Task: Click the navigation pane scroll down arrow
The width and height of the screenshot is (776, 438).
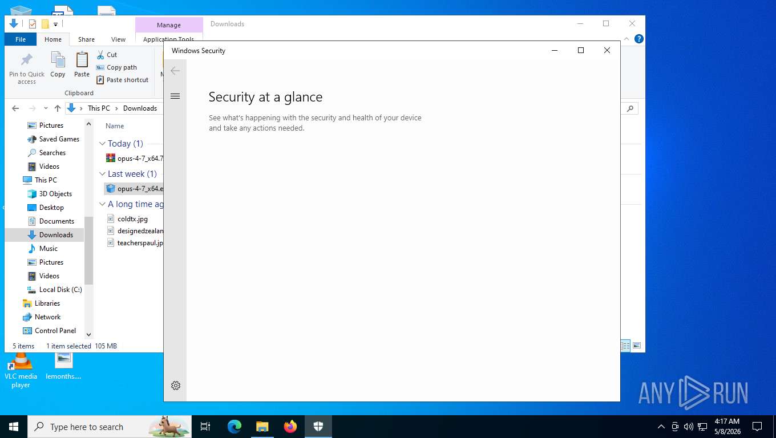Action: (x=88, y=335)
